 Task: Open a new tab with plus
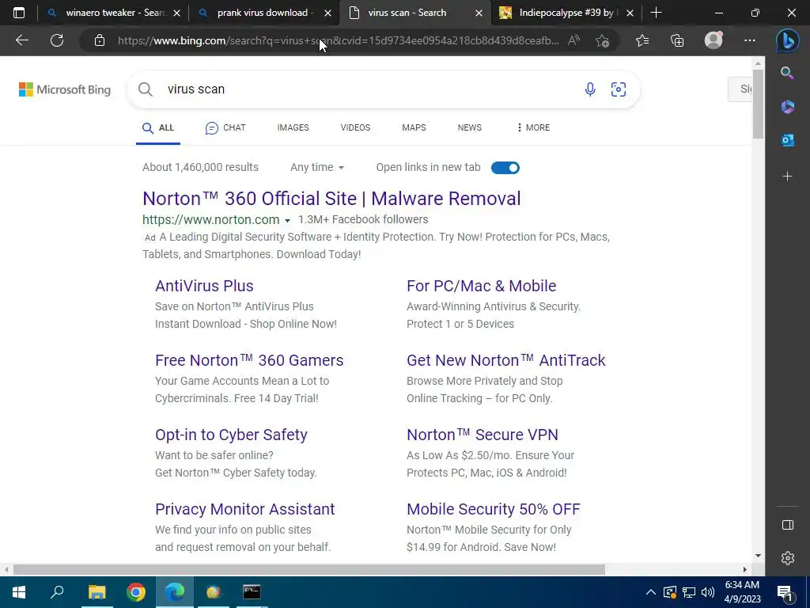click(x=656, y=13)
